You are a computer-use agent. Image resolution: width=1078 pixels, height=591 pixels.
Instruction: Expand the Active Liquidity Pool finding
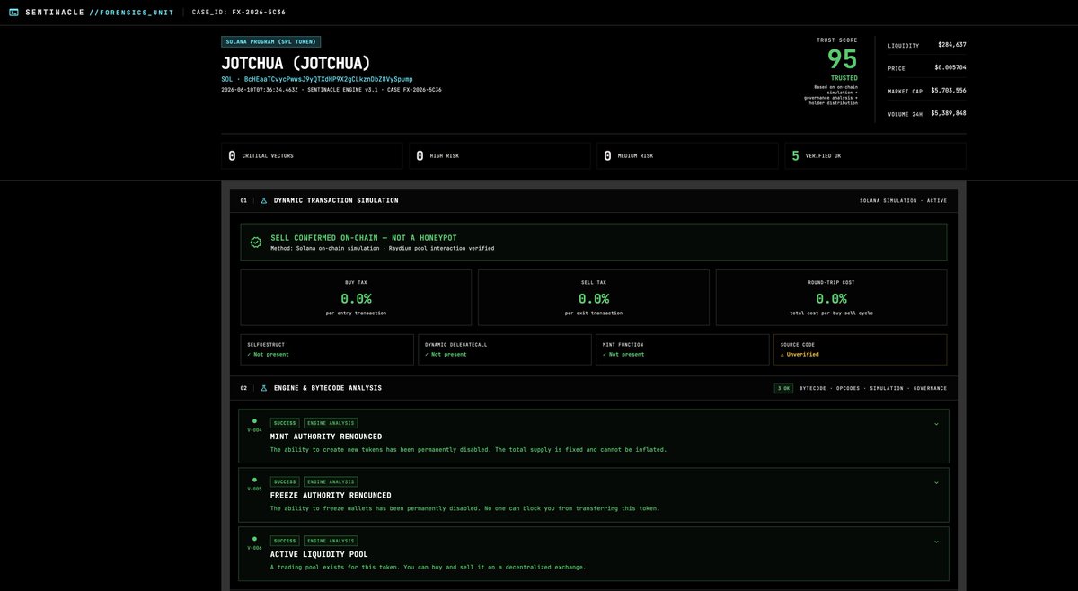(936, 542)
